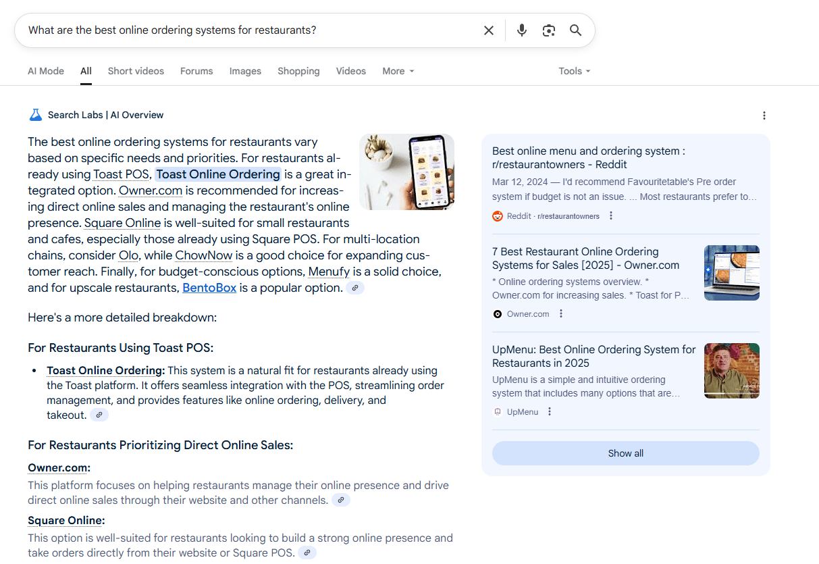Expand the Tools dropdown
This screenshot has width=819, height=564.
click(574, 71)
